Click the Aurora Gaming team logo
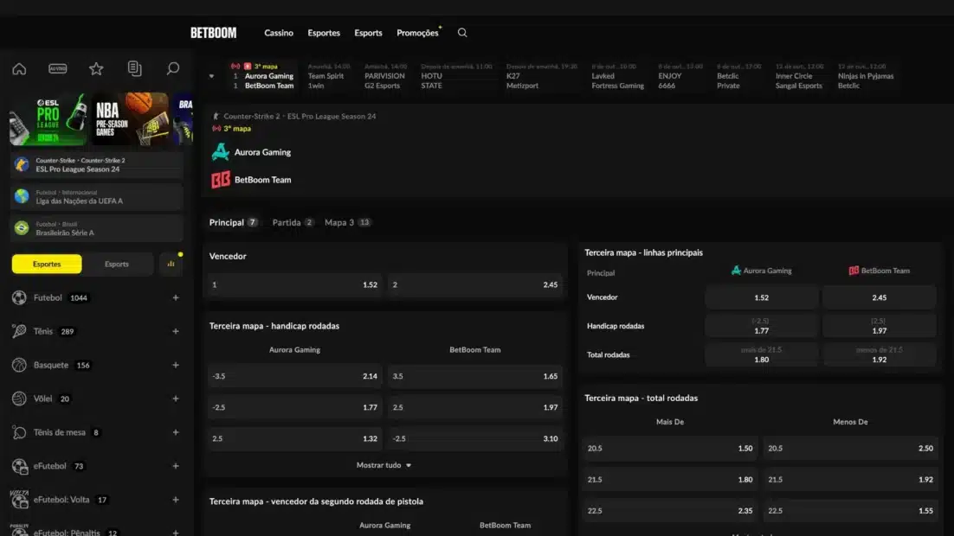Image resolution: width=954 pixels, height=536 pixels. click(x=220, y=152)
